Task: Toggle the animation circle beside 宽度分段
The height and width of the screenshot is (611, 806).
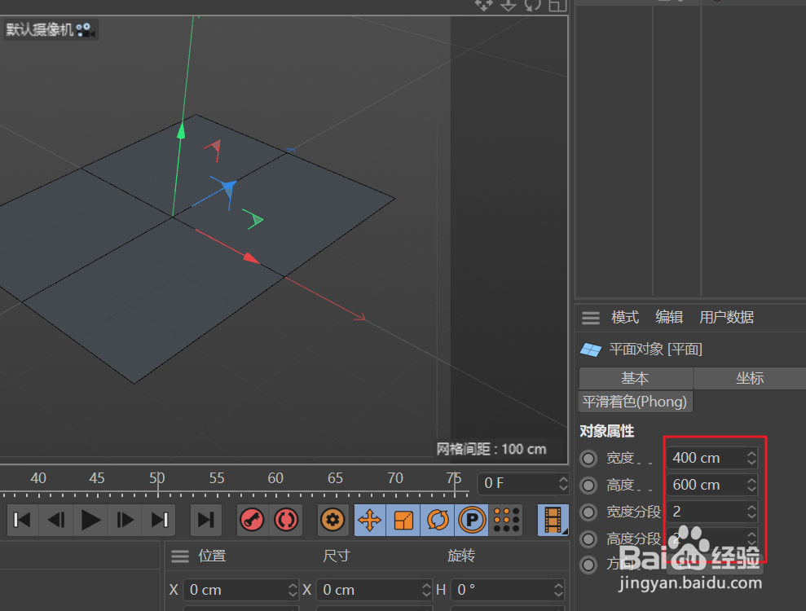Action: [588, 512]
